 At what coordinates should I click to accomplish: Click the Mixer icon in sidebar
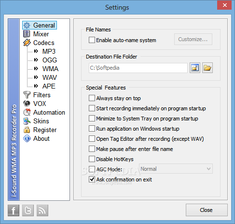(27, 34)
